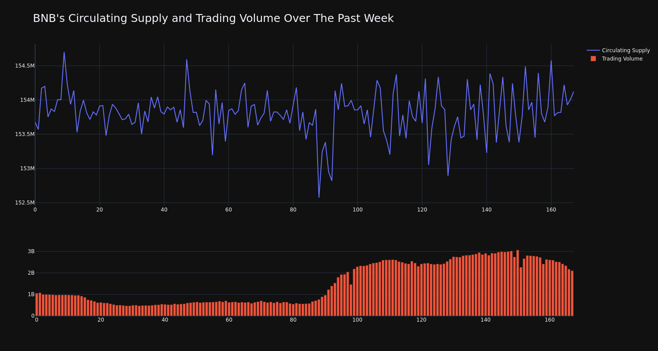Click the 100 tick under volume chart
This screenshot has width=658, height=351.
click(358, 320)
